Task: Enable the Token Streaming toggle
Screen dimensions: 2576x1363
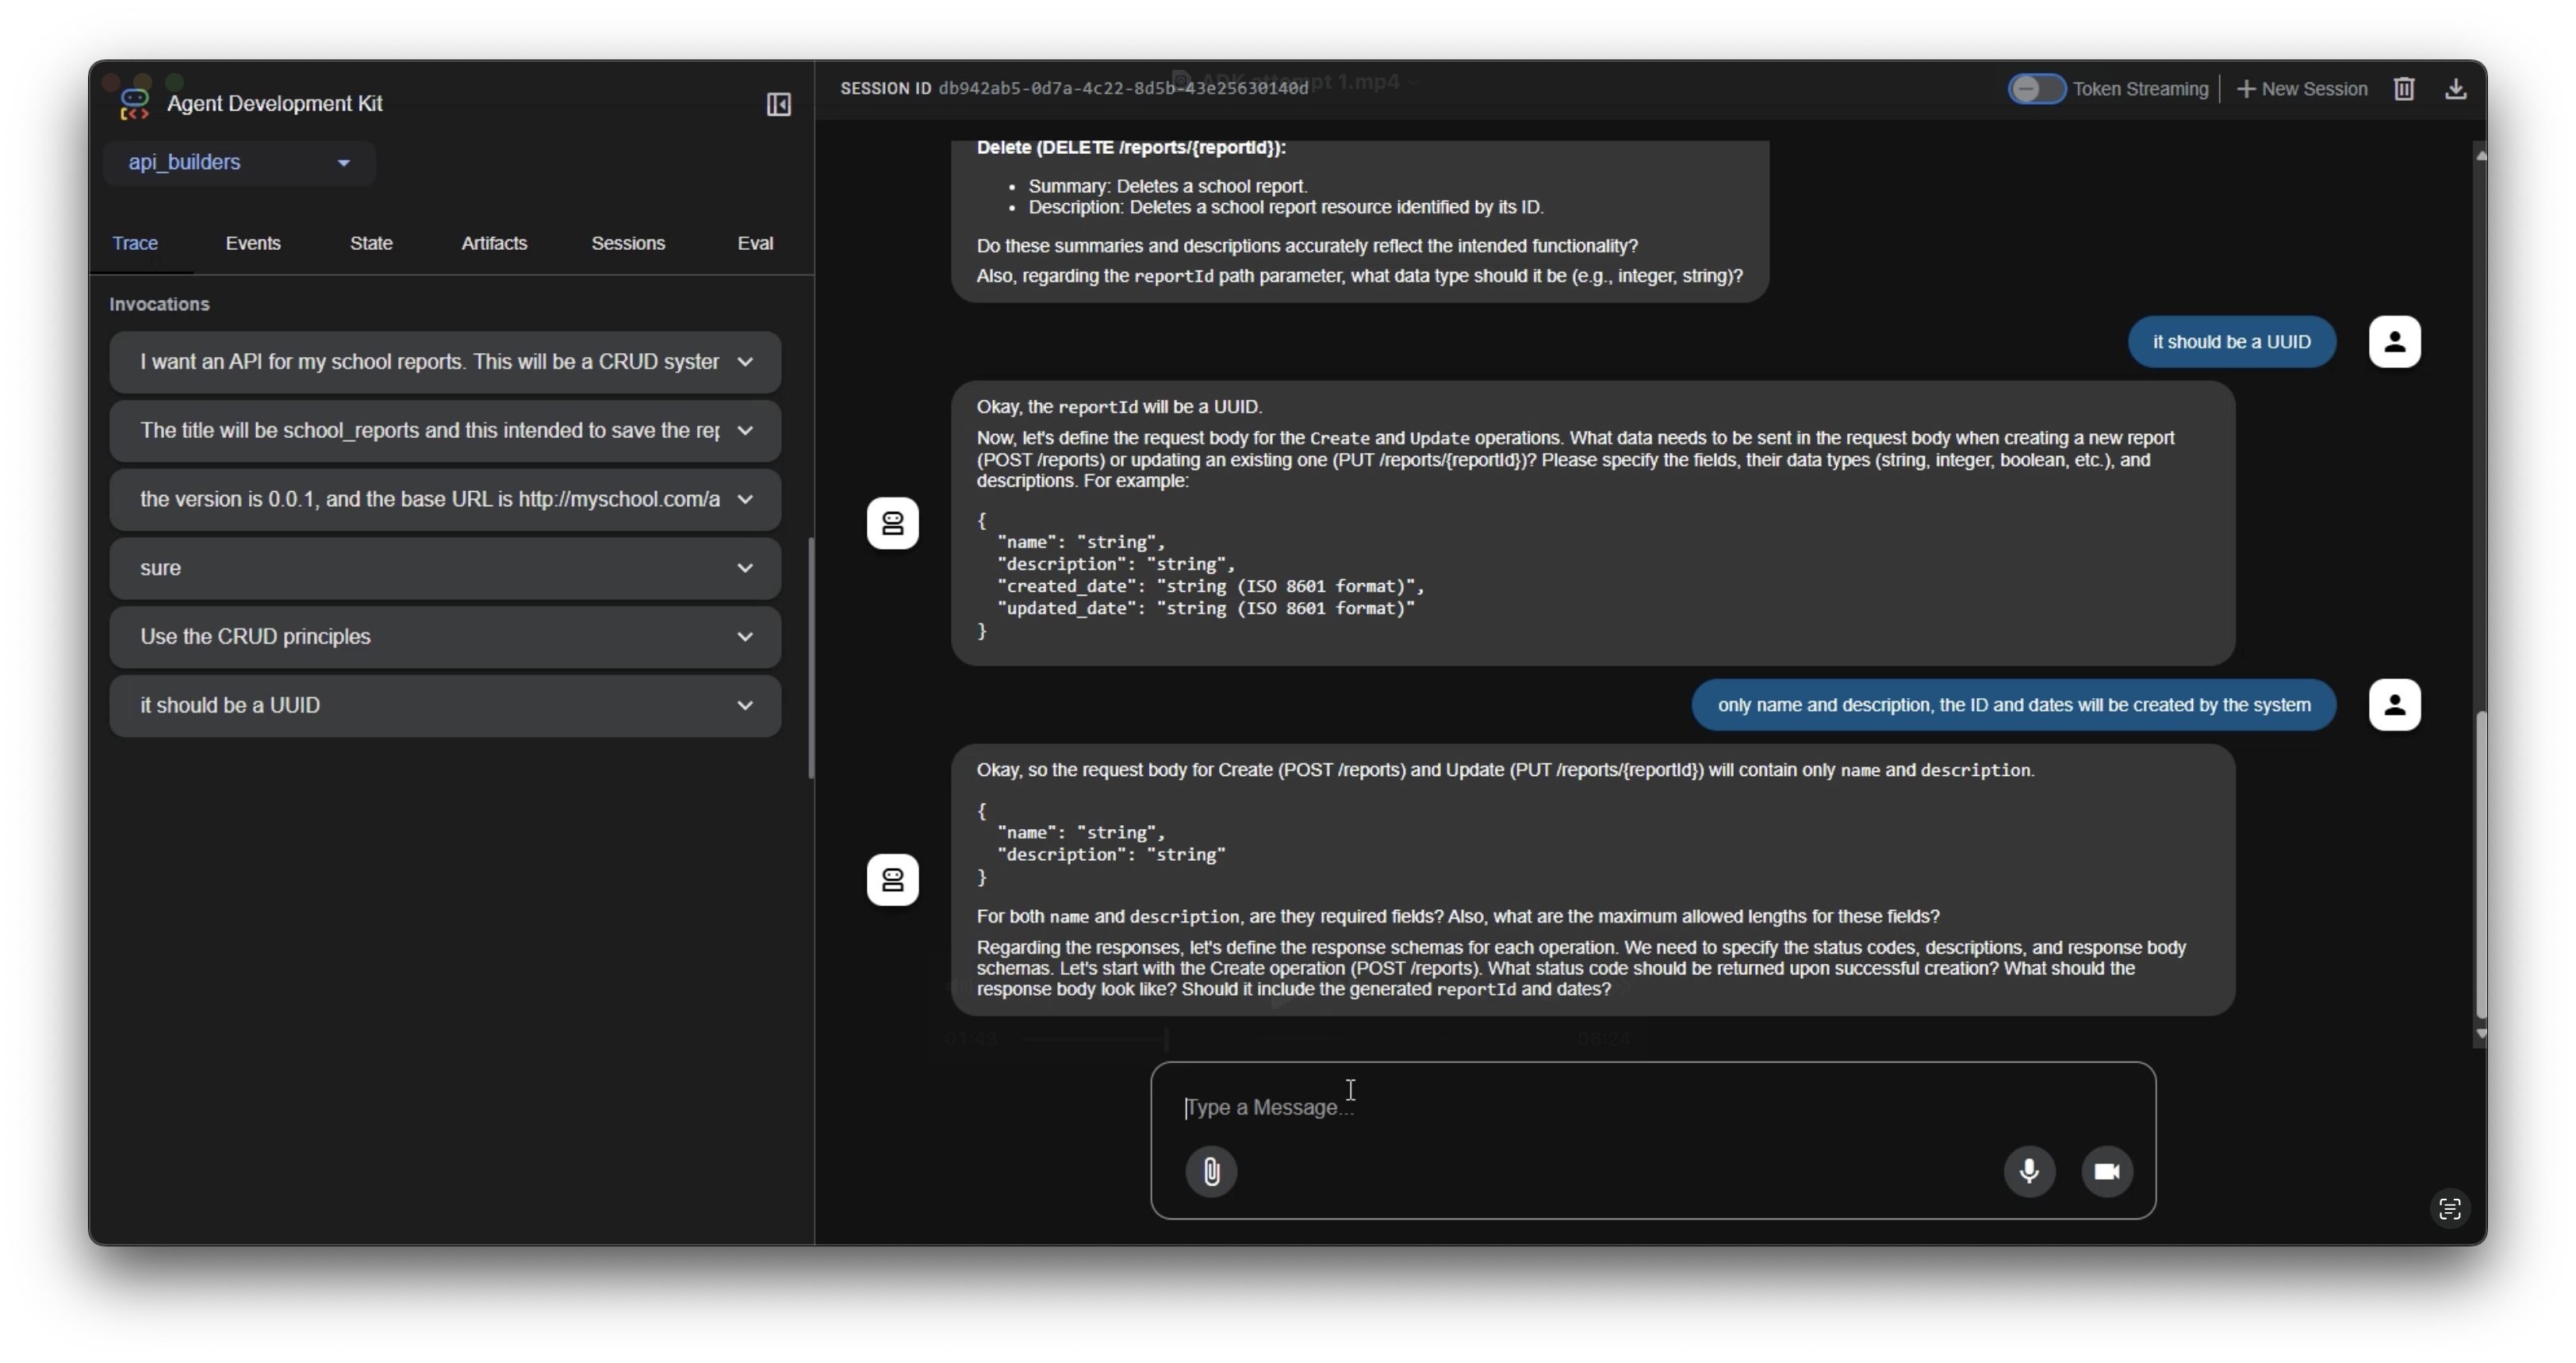Action: tap(2036, 89)
